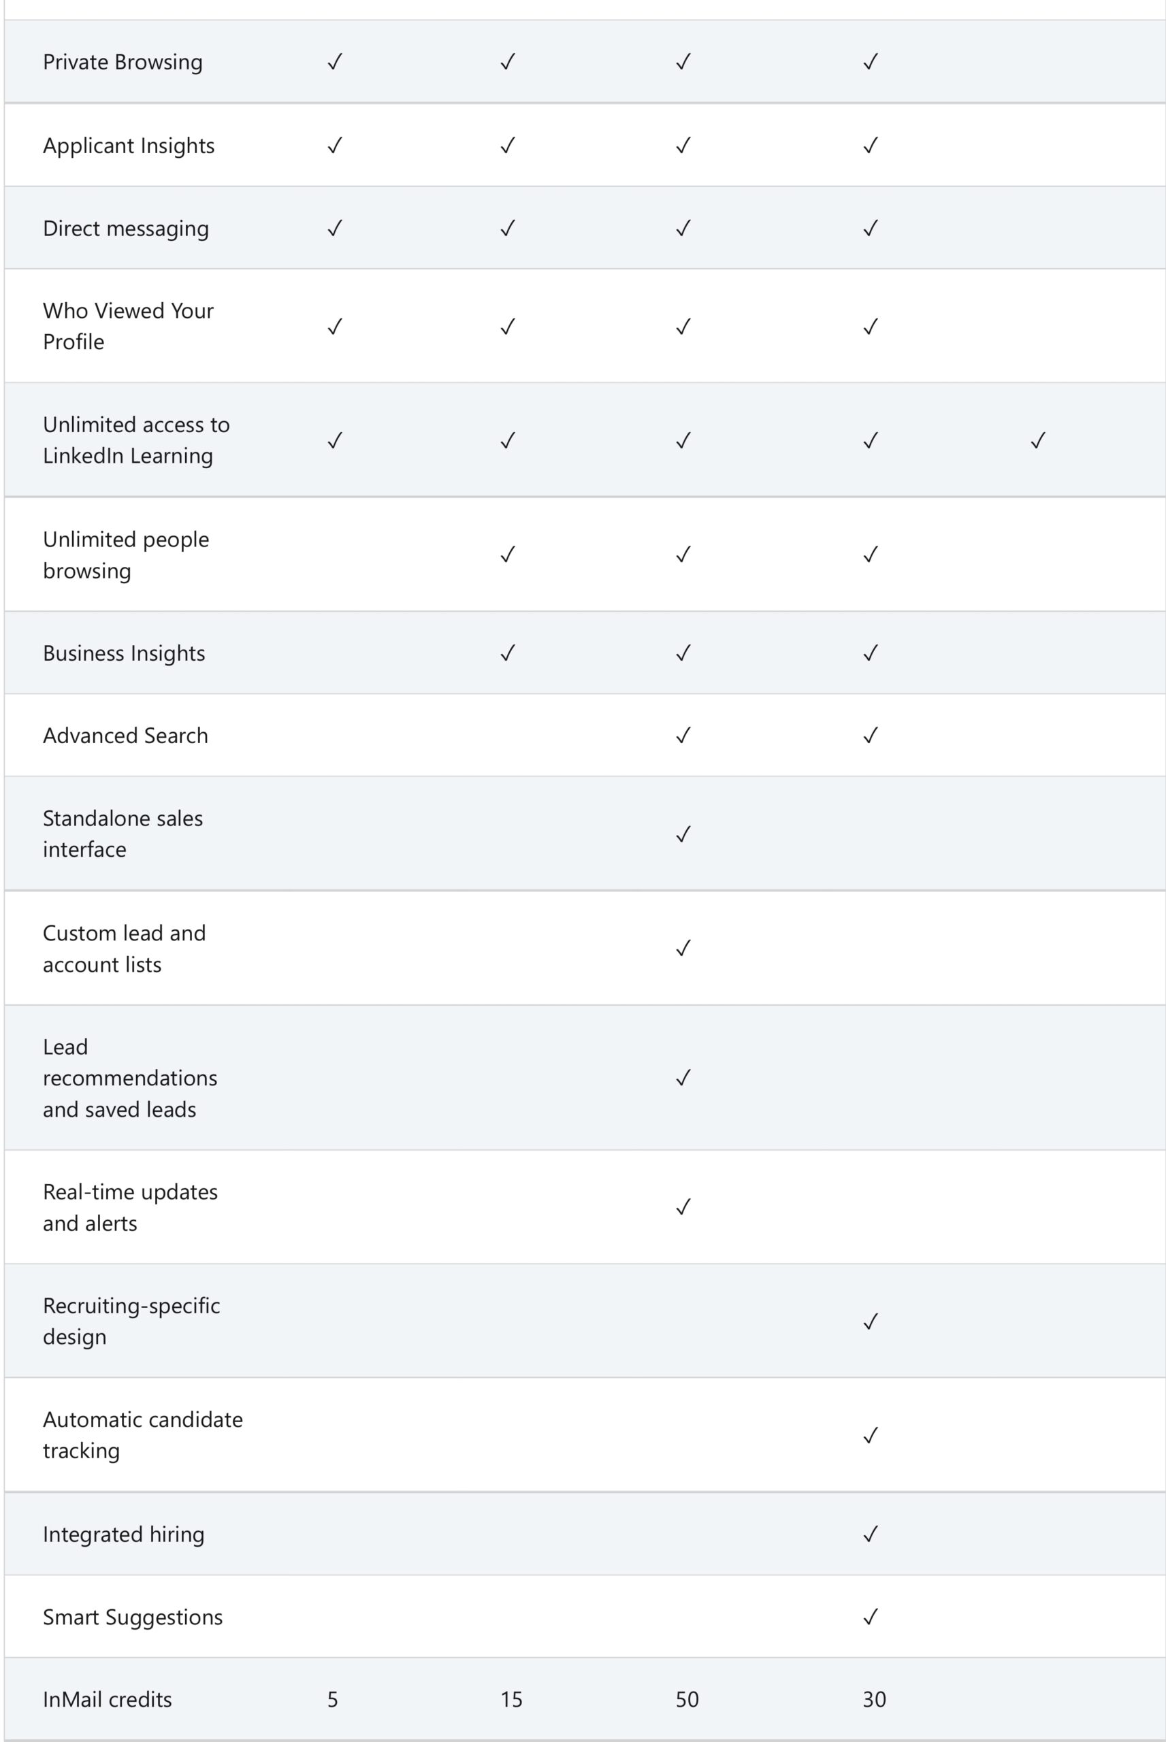Click the checkmark beside Custom lead and account lists
Viewport: 1166px width, 1742px height.
pos(683,949)
